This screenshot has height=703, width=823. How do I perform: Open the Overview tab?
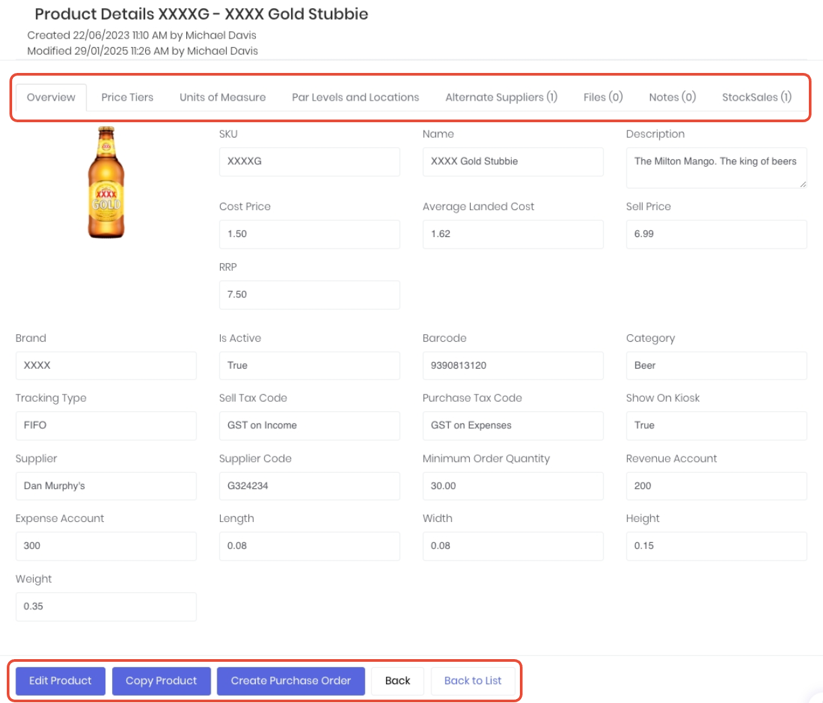(51, 97)
